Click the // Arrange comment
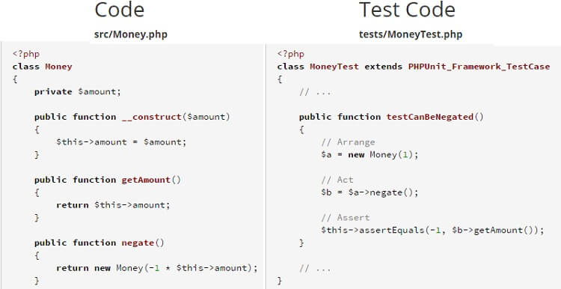The image size is (561, 289). pyautogui.click(x=348, y=142)
